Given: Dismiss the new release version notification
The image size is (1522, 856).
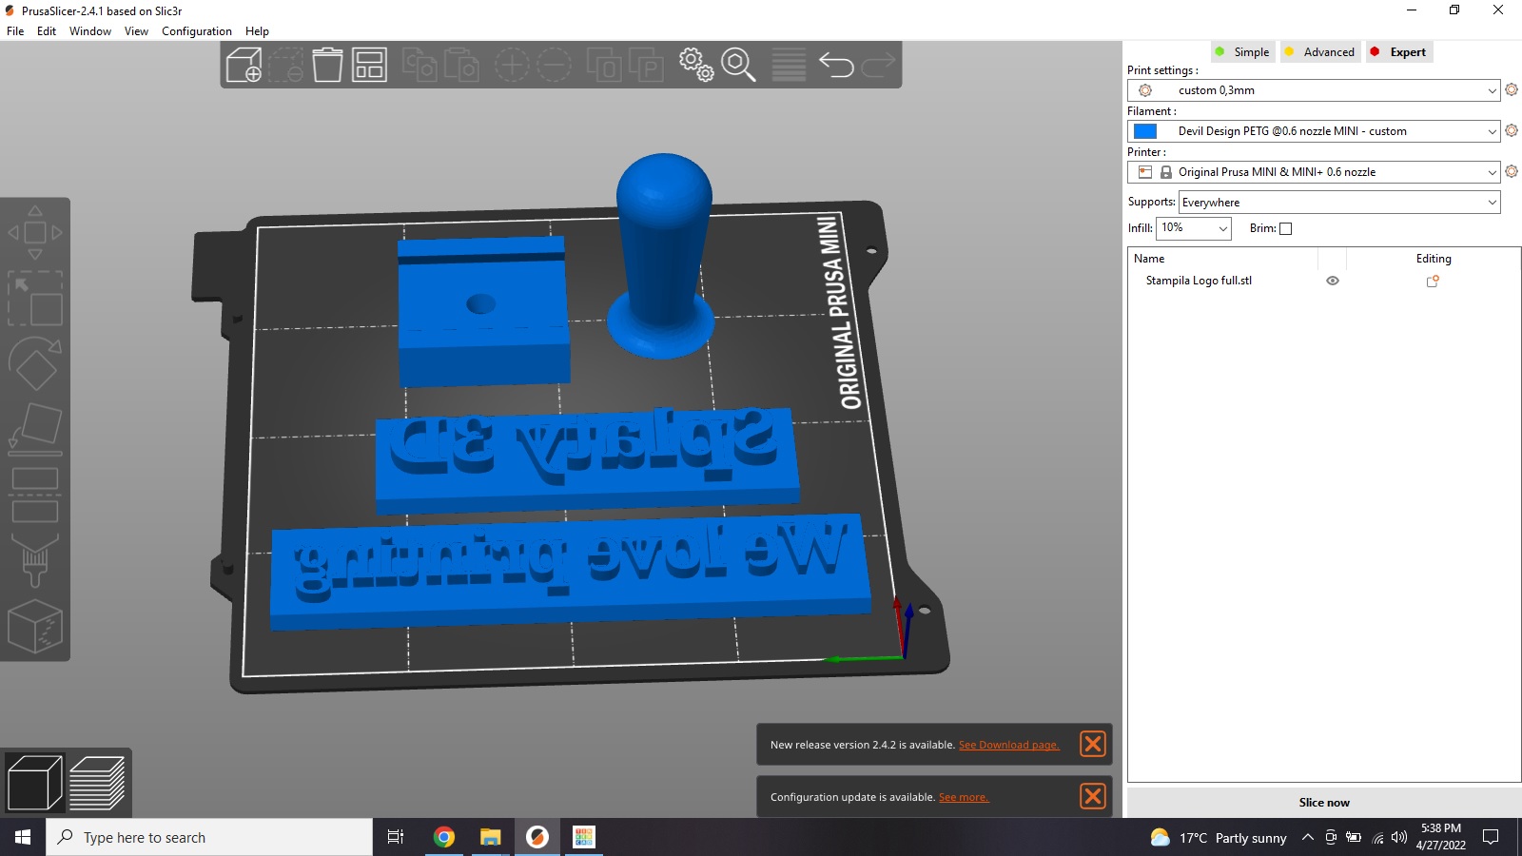Looking at the screenshot, I should [x=1093, y=744].
